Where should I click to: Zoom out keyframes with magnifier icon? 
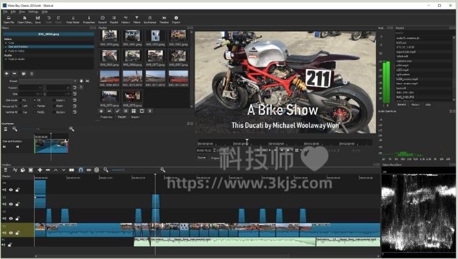tap(15, 129)
